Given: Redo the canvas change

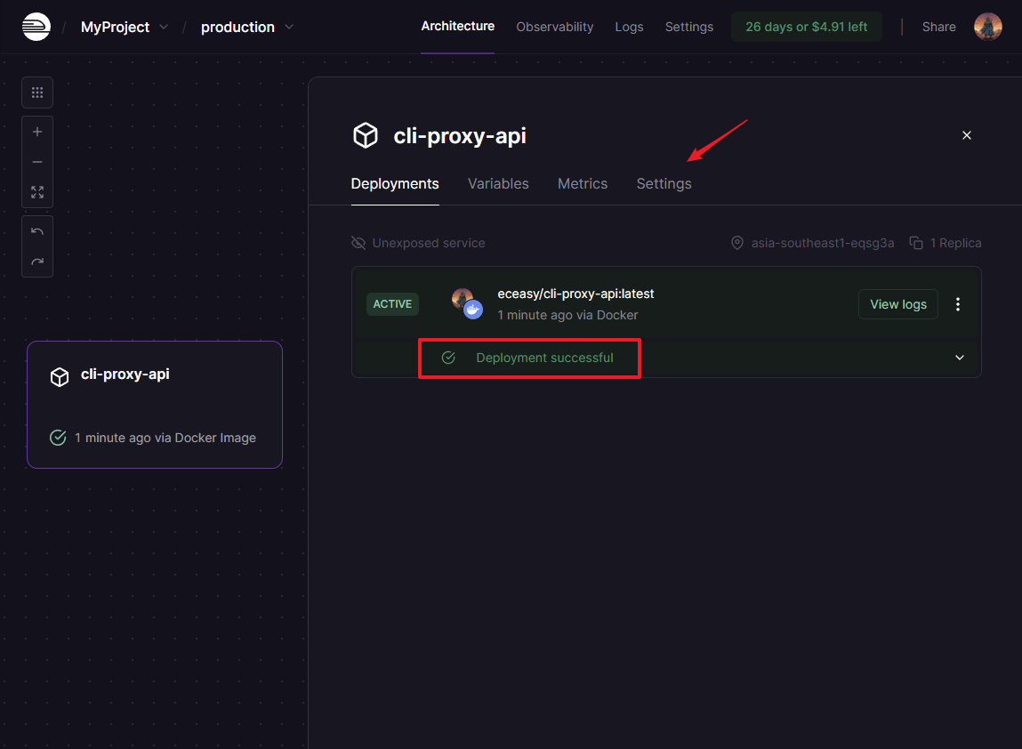Looking at the screenshot, I should (37, 262).
